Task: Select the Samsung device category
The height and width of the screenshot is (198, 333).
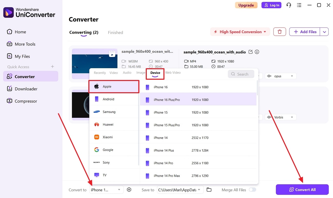Action: pyautogui.click(x=114, y=112)
